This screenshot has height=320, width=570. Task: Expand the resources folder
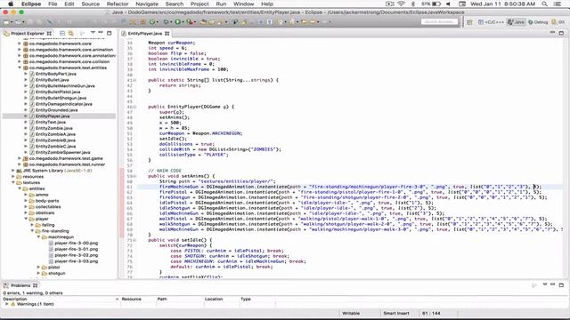13,177
